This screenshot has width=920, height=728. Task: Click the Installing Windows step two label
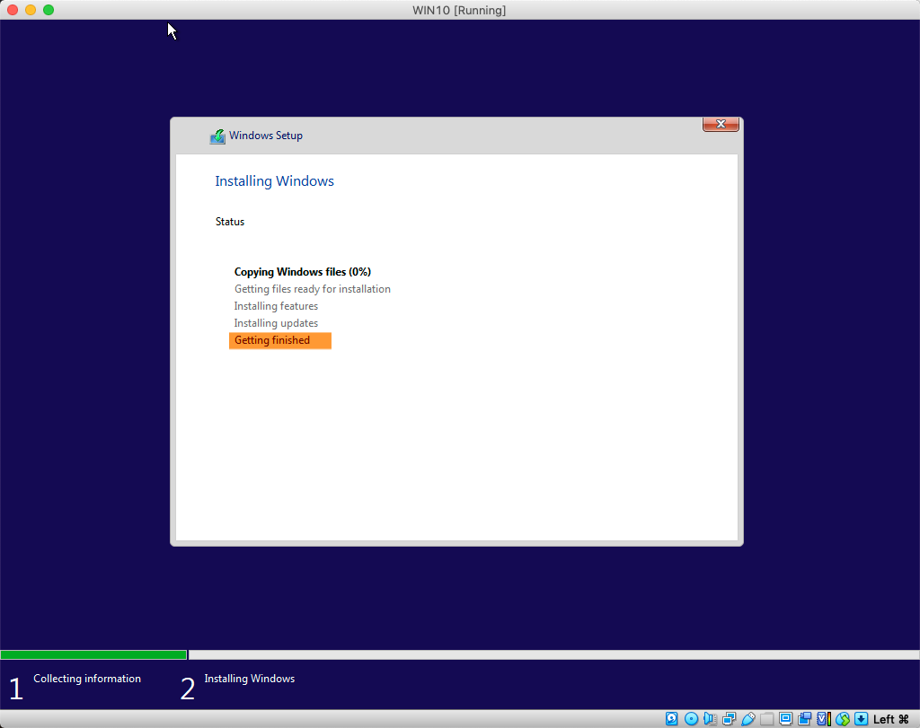(250, 679)
